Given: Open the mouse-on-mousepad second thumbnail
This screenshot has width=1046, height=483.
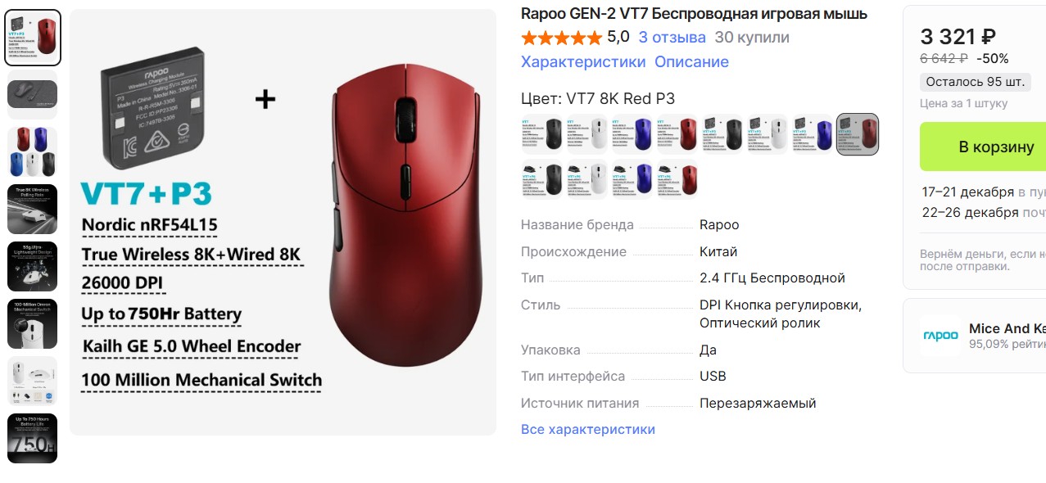Looking at the screenshot, I should click(33, 94).
